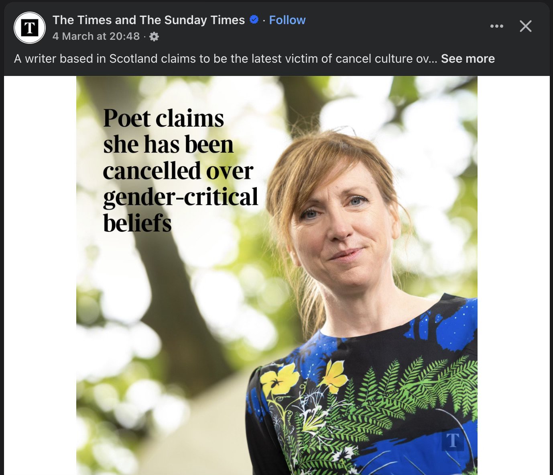Click The Times profile logo avatar
The image size is (553, 475).
[x=29, y=28]
